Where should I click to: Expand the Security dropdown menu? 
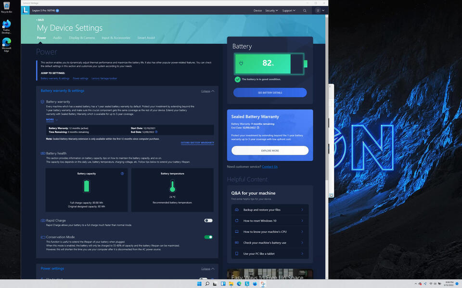pos(271,11)
